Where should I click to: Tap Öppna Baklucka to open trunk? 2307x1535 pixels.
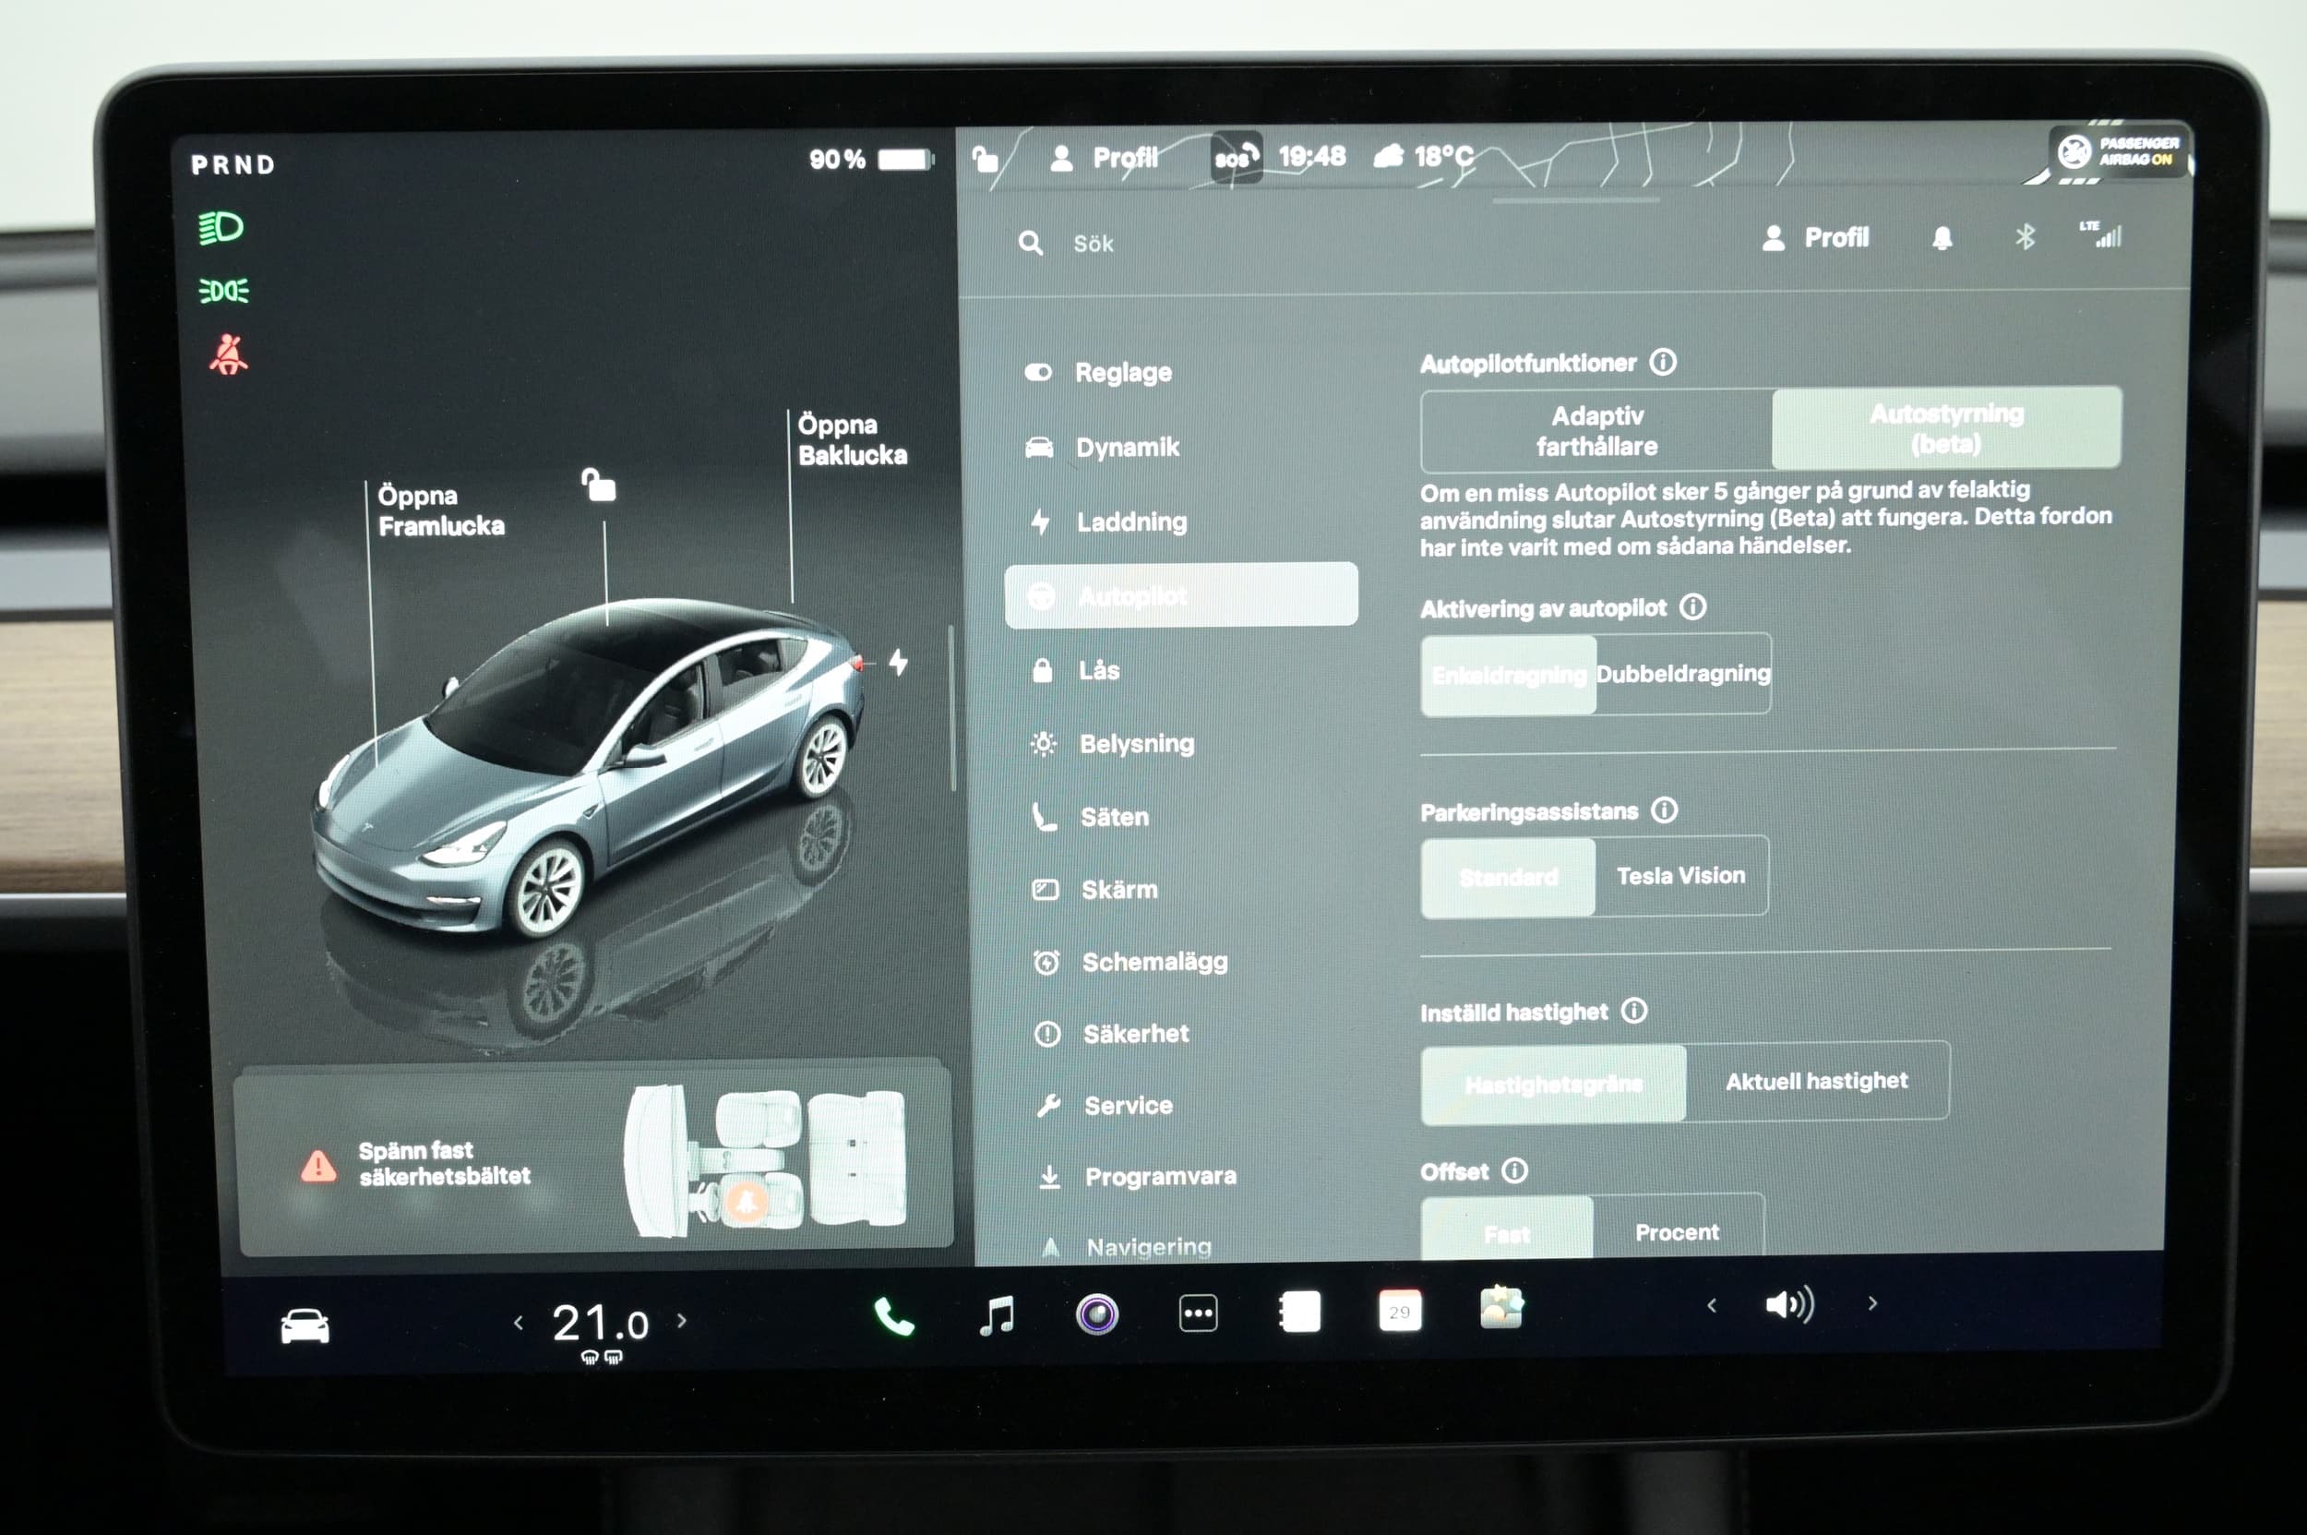853,439
